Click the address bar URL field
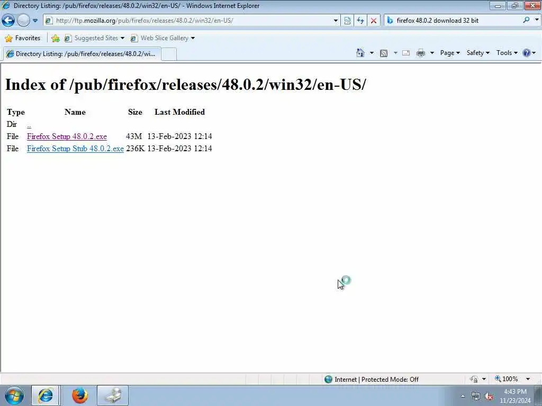Viewport: 542px width, 406px height. coord(188,21)
